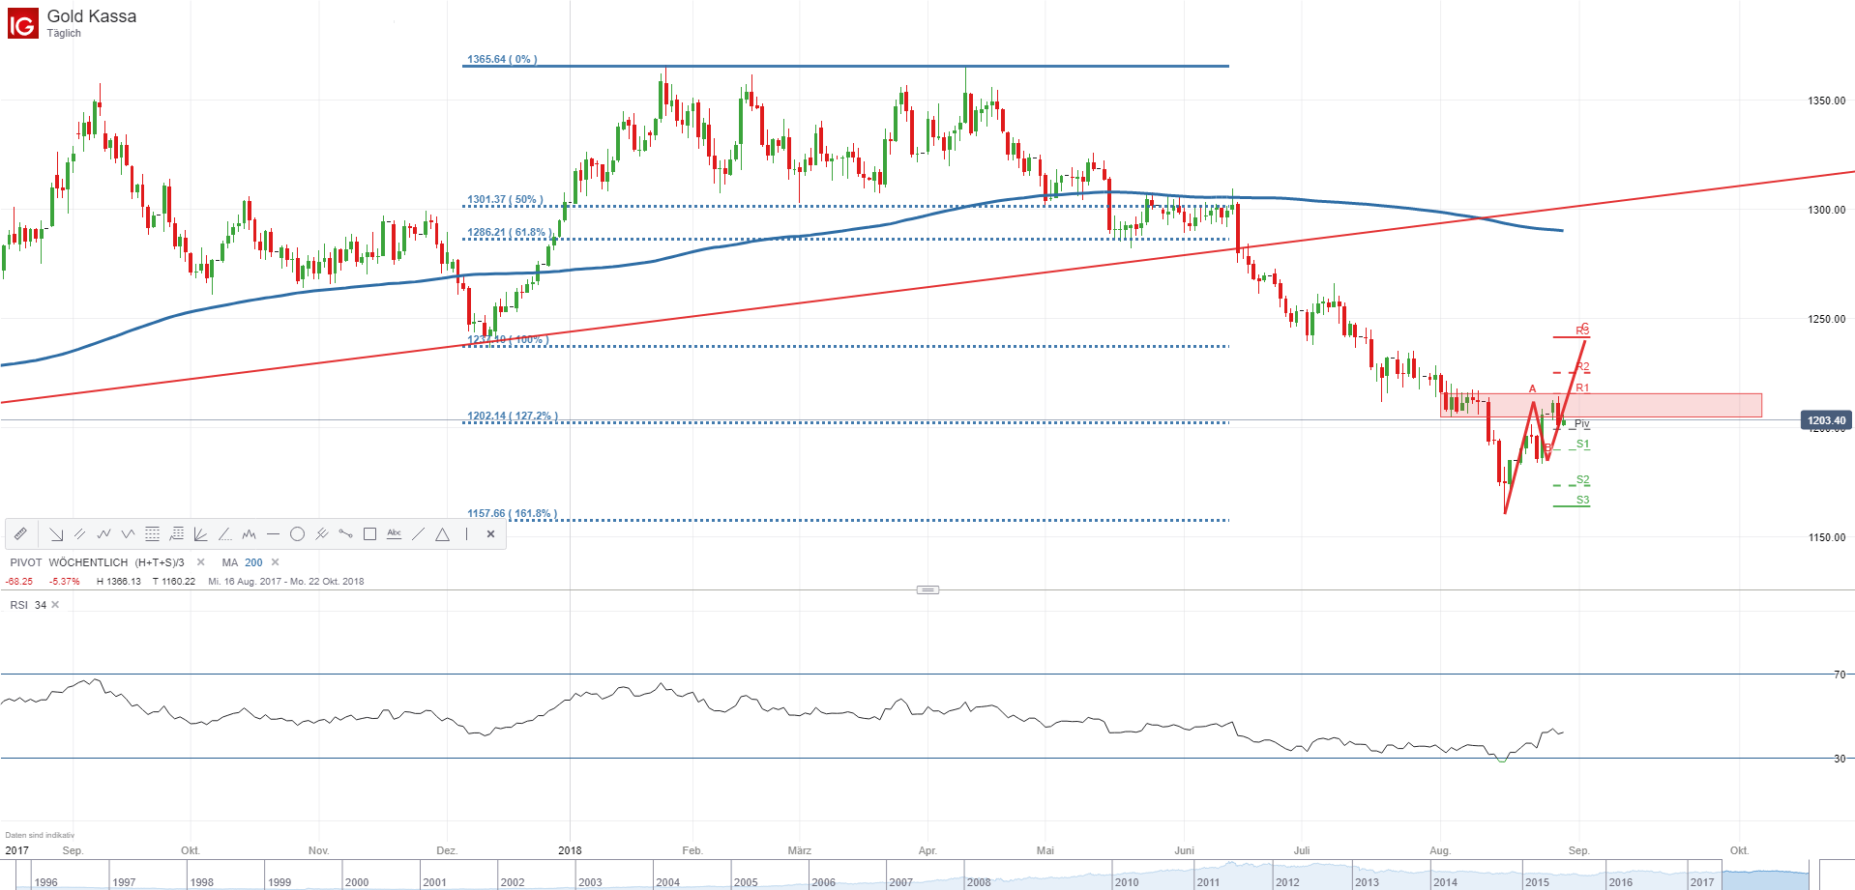Select the circle drawing tool
The image size is (1855, 890).
point(298,533)
